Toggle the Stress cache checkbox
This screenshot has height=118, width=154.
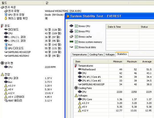(x=76, y=36)
